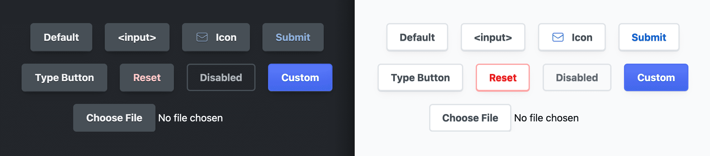
Task: Click the Disabled button in the dark panel
Action: [x=221, y=78]
